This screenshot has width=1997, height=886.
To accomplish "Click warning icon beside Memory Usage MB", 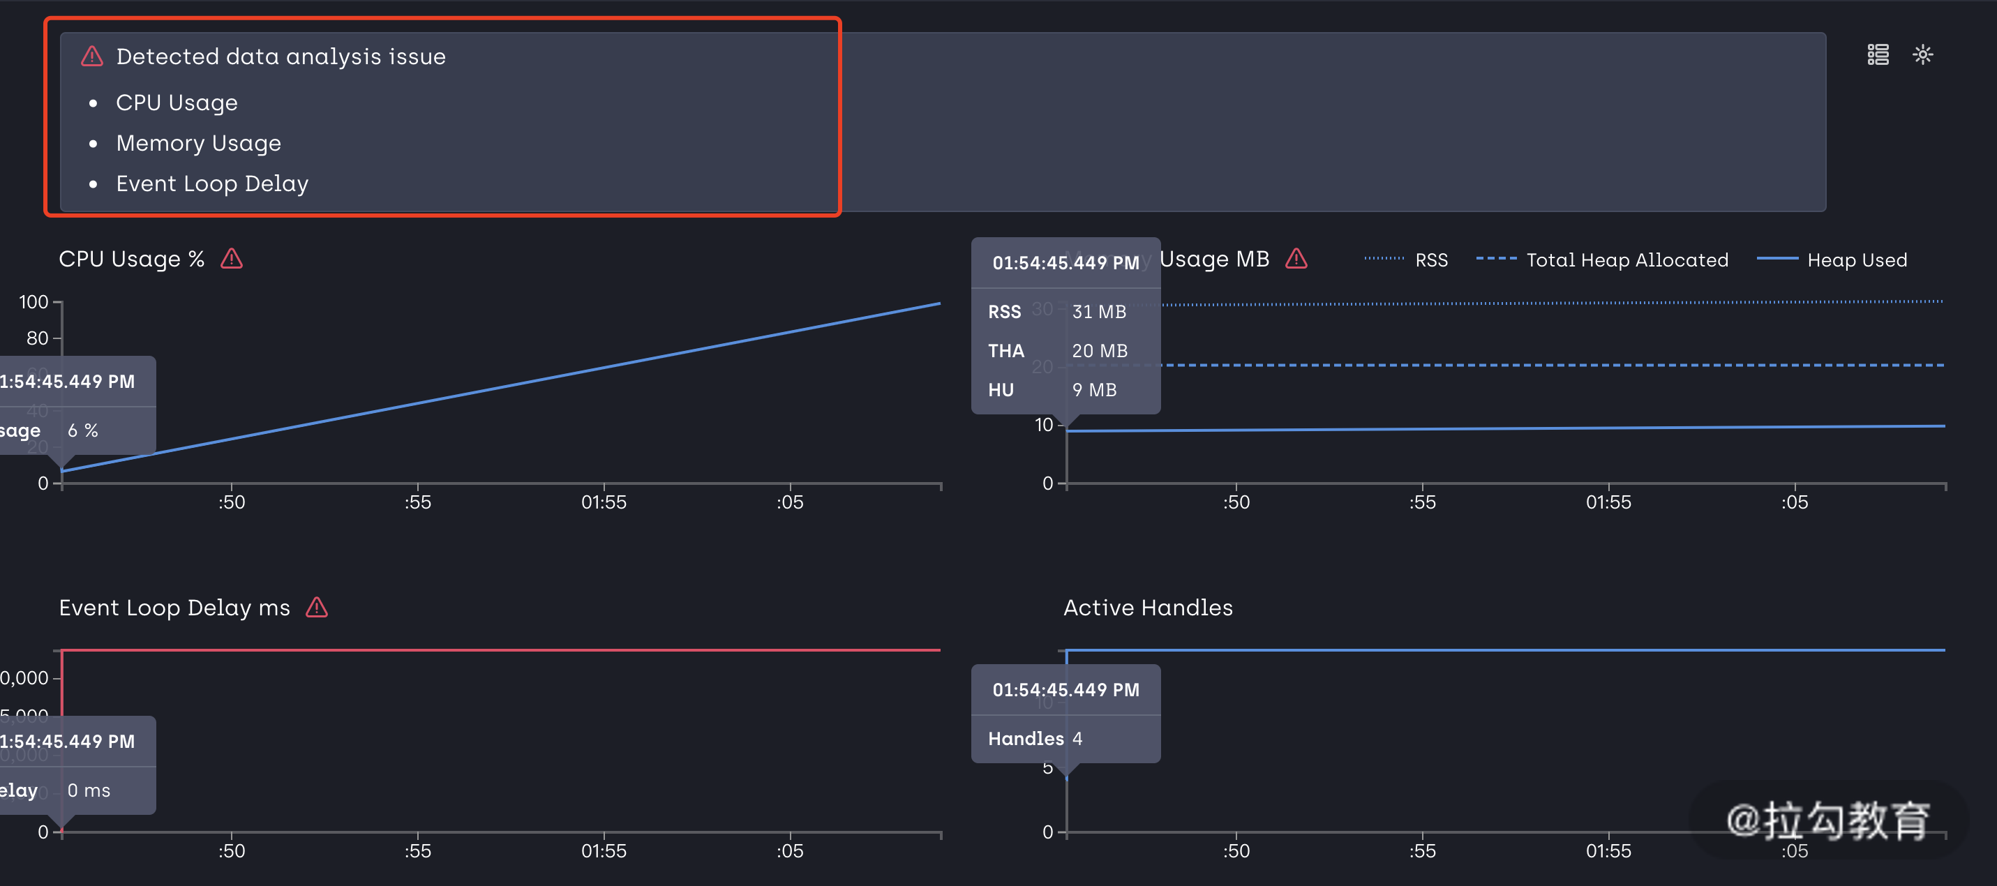I will coord(1296,259).
